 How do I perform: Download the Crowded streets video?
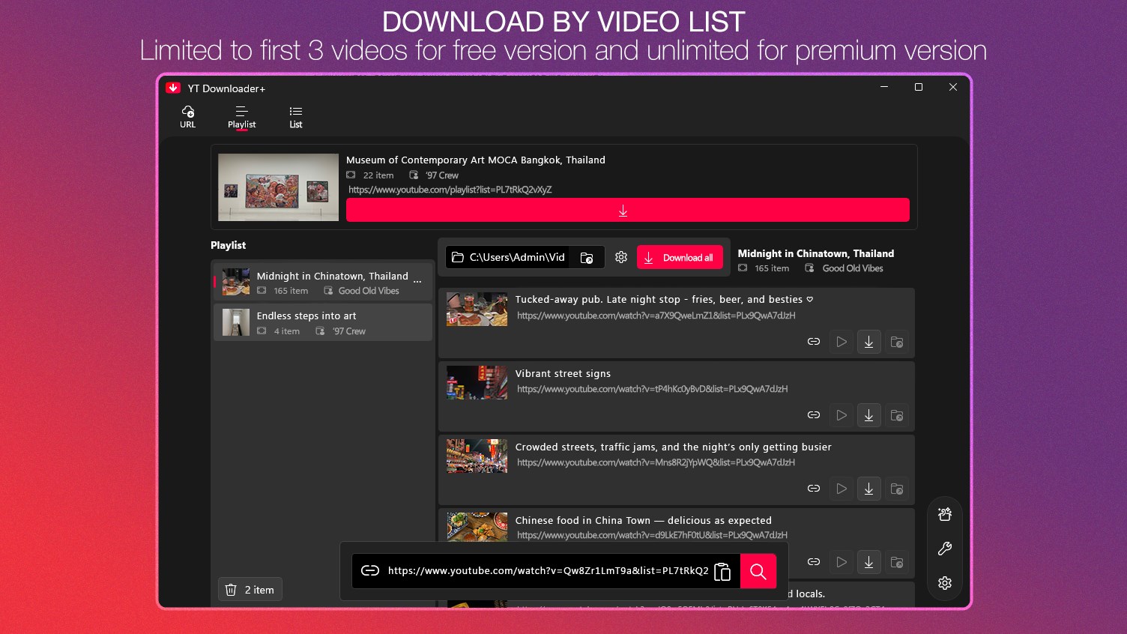pos(868,489)
